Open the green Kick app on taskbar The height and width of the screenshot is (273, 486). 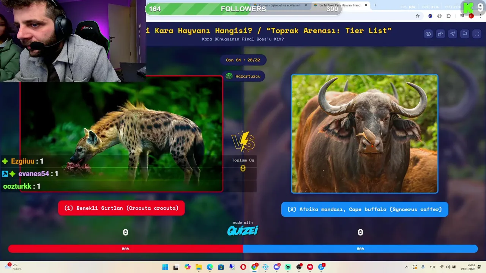point(288,267)
